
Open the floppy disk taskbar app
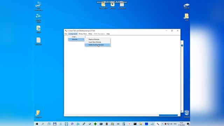(x=55, y=124)
